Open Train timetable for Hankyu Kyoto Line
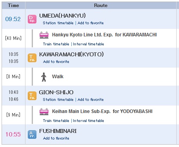Viewport: 179px width, 147px height. coord(56,44)
